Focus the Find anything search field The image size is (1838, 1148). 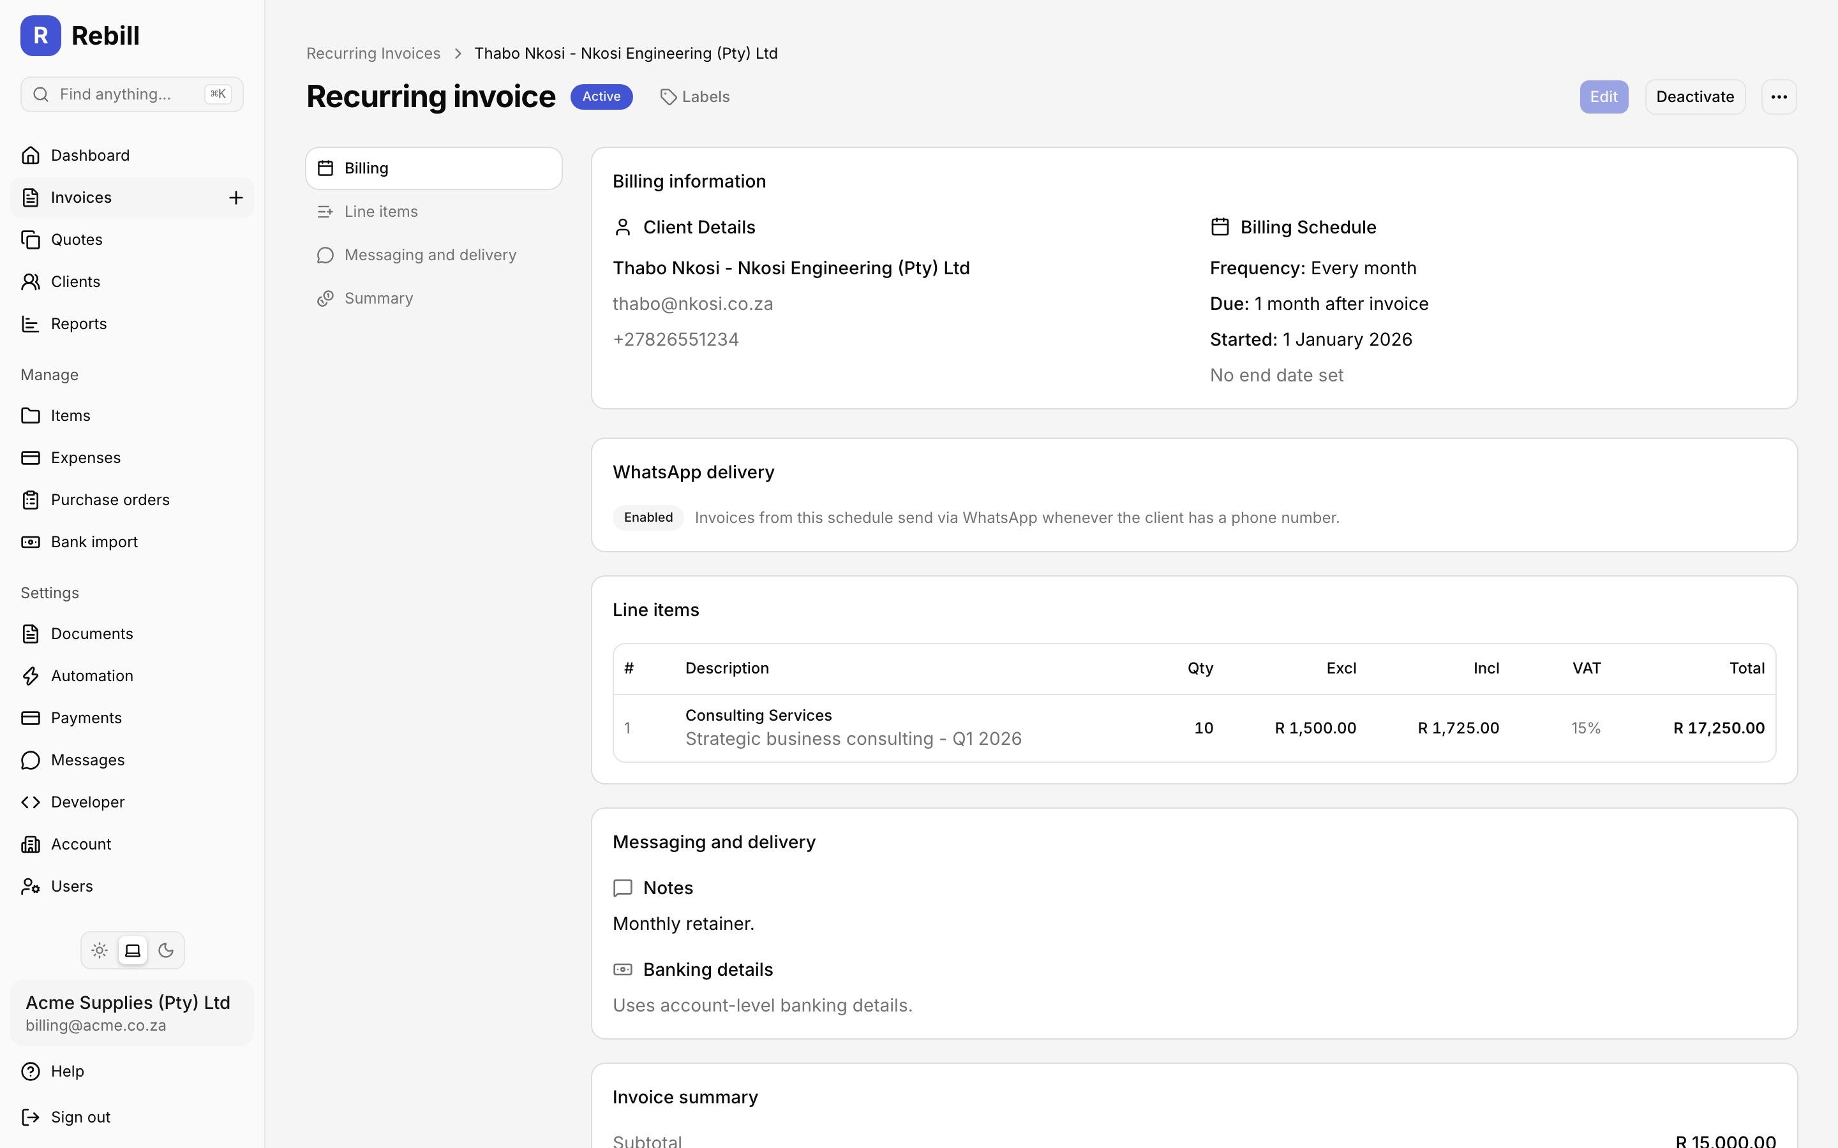[x=132, y=94]
